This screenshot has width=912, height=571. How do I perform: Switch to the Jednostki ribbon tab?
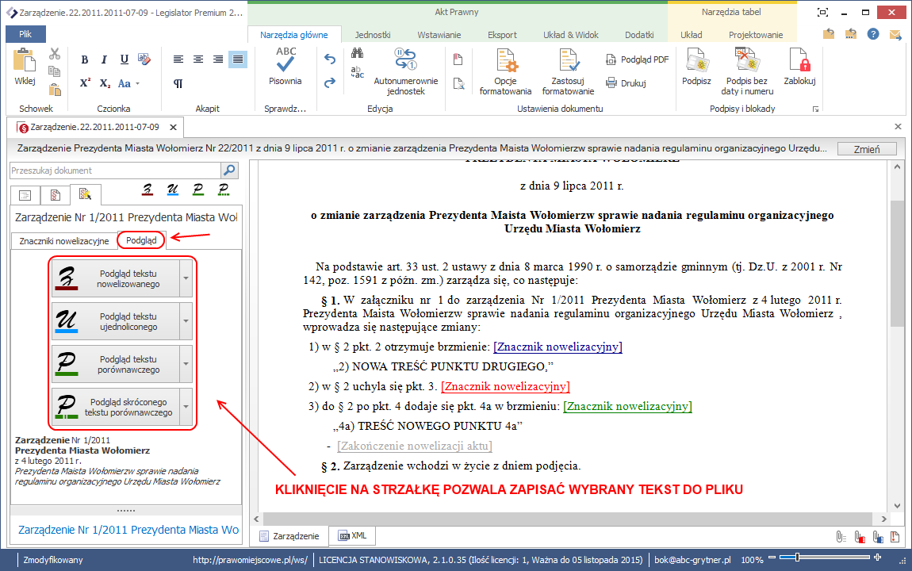tap(373, 35)
